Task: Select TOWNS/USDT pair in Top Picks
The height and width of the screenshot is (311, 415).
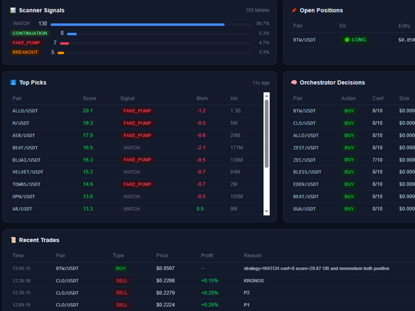Action: point(27,185)
